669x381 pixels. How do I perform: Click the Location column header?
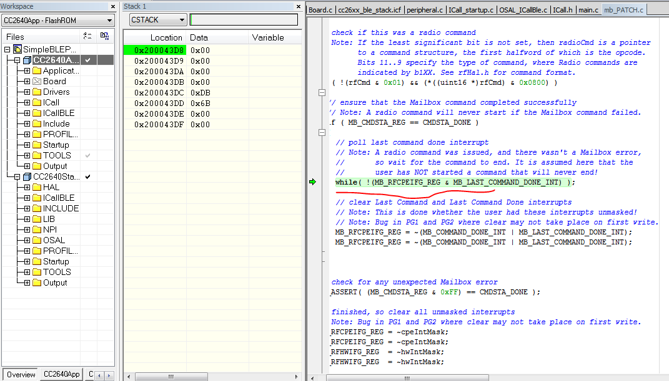155,37
